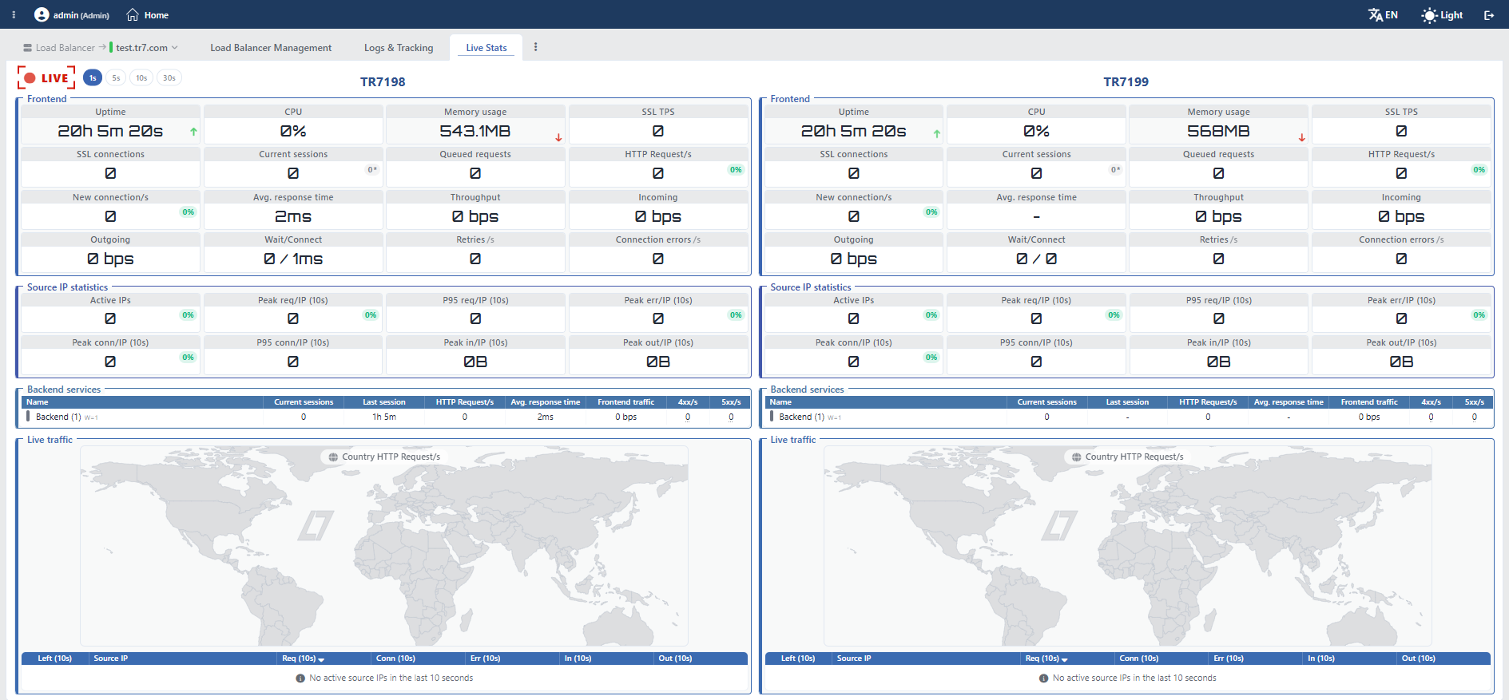Open the EN language selector icon
This screenshot has height=700, width=1509.
(1376, 15)
